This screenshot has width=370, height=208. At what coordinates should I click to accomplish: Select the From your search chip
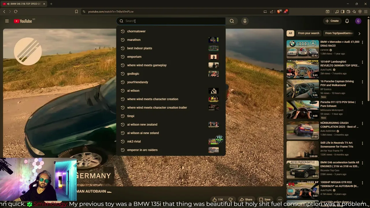(x=308, y=33)
